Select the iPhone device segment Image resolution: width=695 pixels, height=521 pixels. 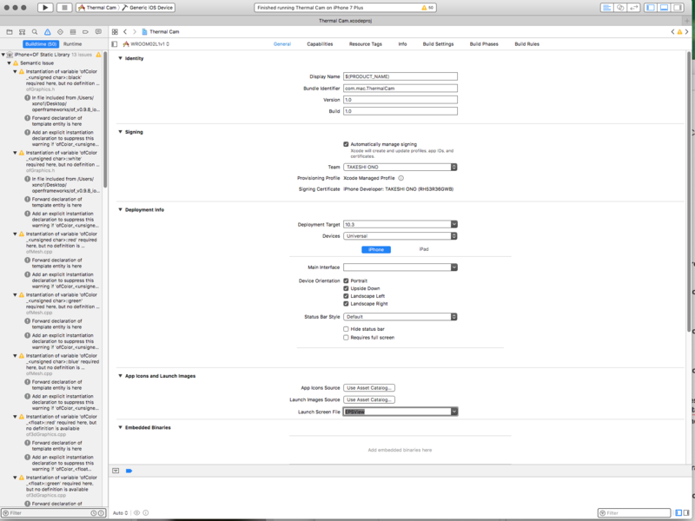tap(376, 250)
